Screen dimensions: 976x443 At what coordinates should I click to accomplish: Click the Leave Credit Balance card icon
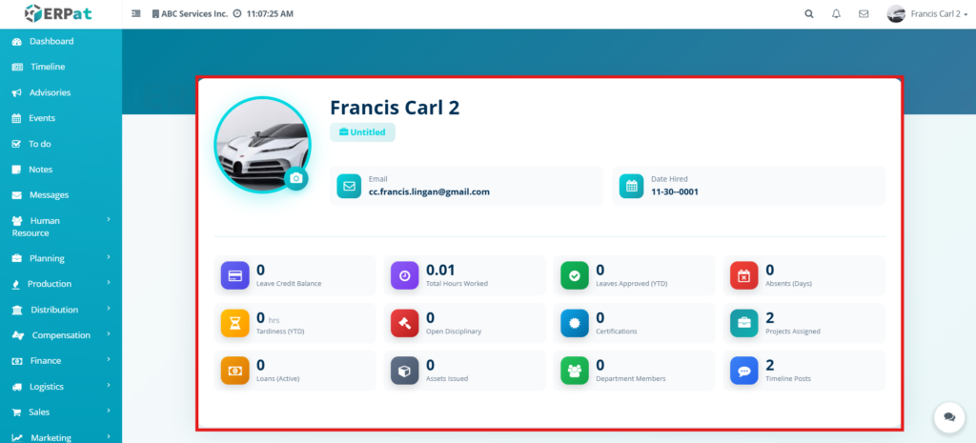tap(234, 276)
